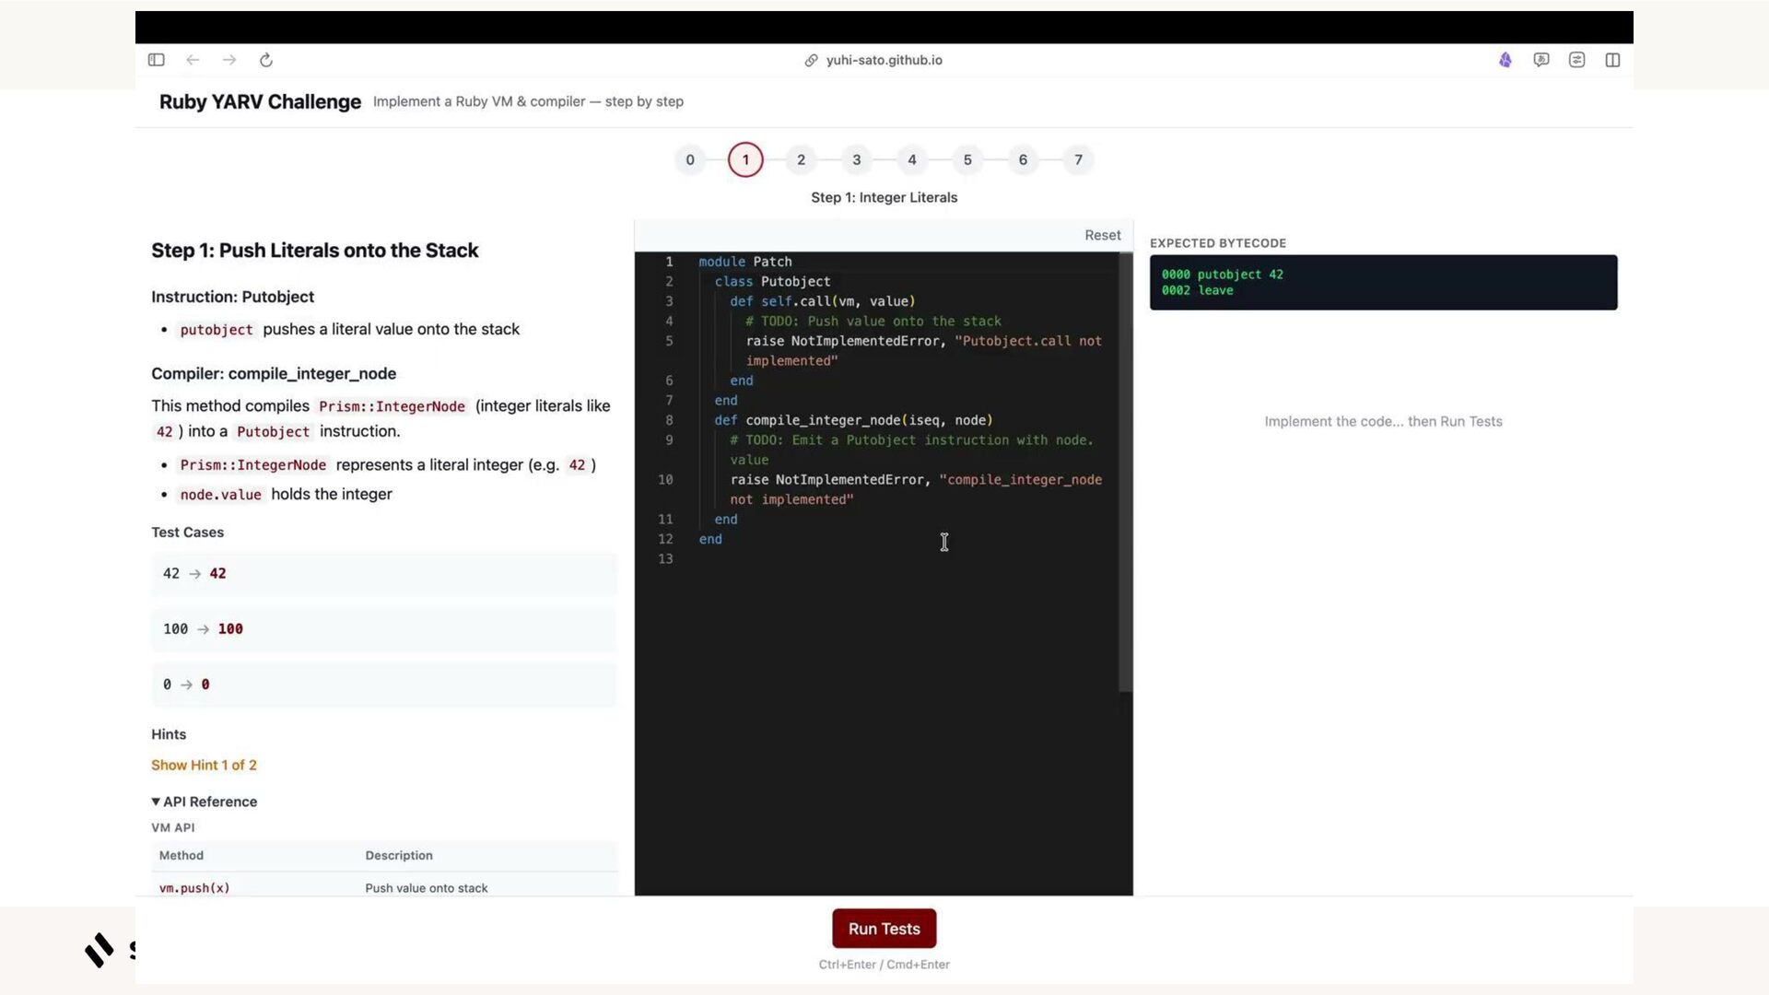Toggle the split view icon

(x=1612, y=60)
